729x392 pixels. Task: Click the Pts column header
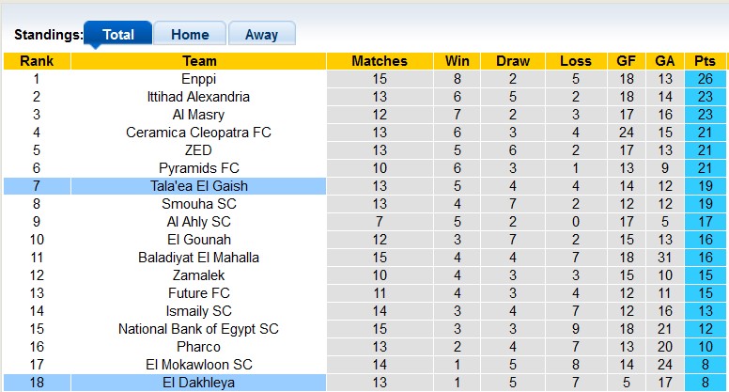pyautogui.click(x=706, y=61)
